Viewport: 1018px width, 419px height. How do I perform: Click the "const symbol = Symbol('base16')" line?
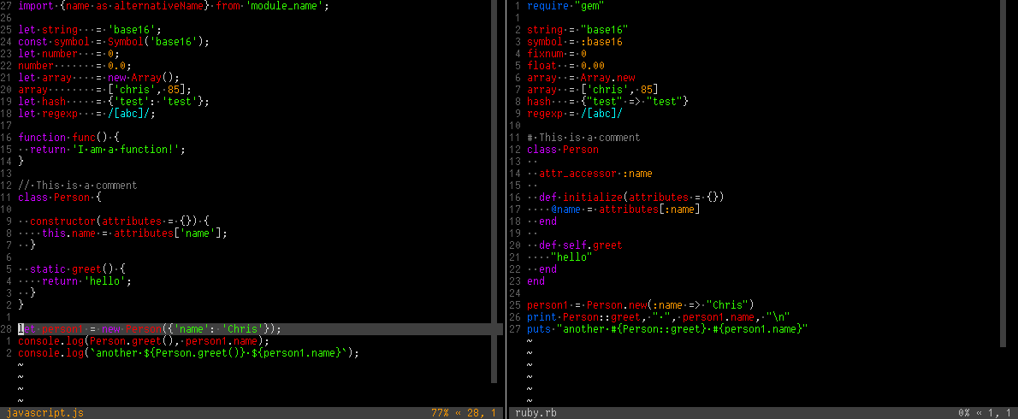pos(114,42)
